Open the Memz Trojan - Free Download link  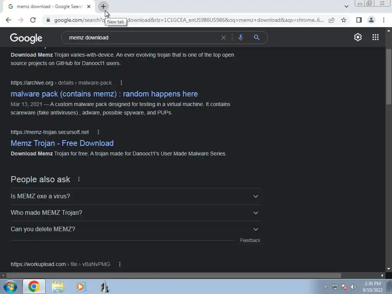pyautogui.click(x=62, y=143)
